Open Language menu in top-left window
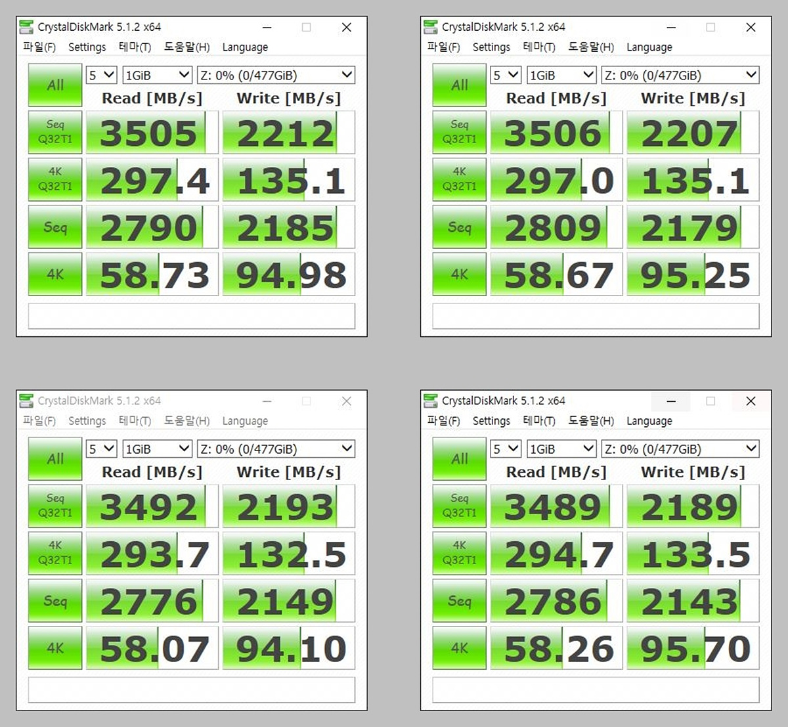The width and height of the screenshot is (788, 727). pos(245,47)
